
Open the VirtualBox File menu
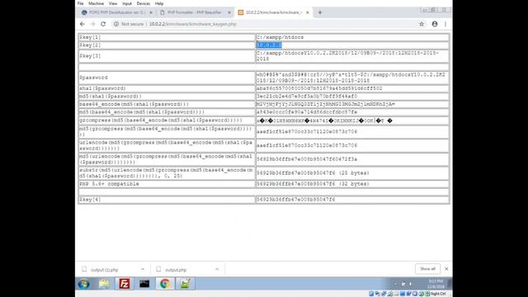(81, 3)
